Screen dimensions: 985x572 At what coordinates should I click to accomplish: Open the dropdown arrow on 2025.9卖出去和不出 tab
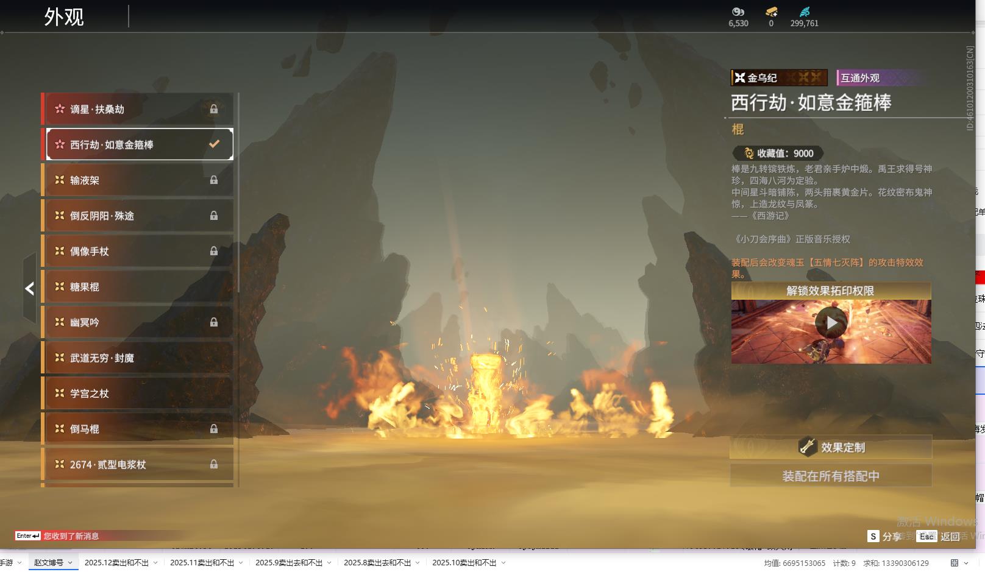[329, 563]
